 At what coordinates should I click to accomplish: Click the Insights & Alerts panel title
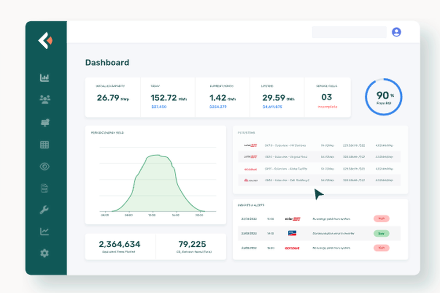[x=251, y=205]
